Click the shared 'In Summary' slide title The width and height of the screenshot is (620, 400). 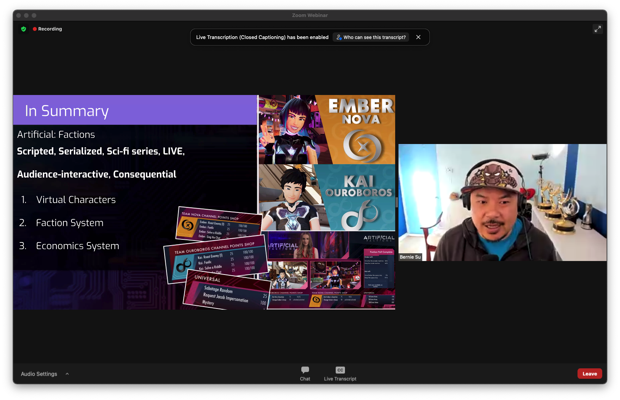[x=67, y=111]
